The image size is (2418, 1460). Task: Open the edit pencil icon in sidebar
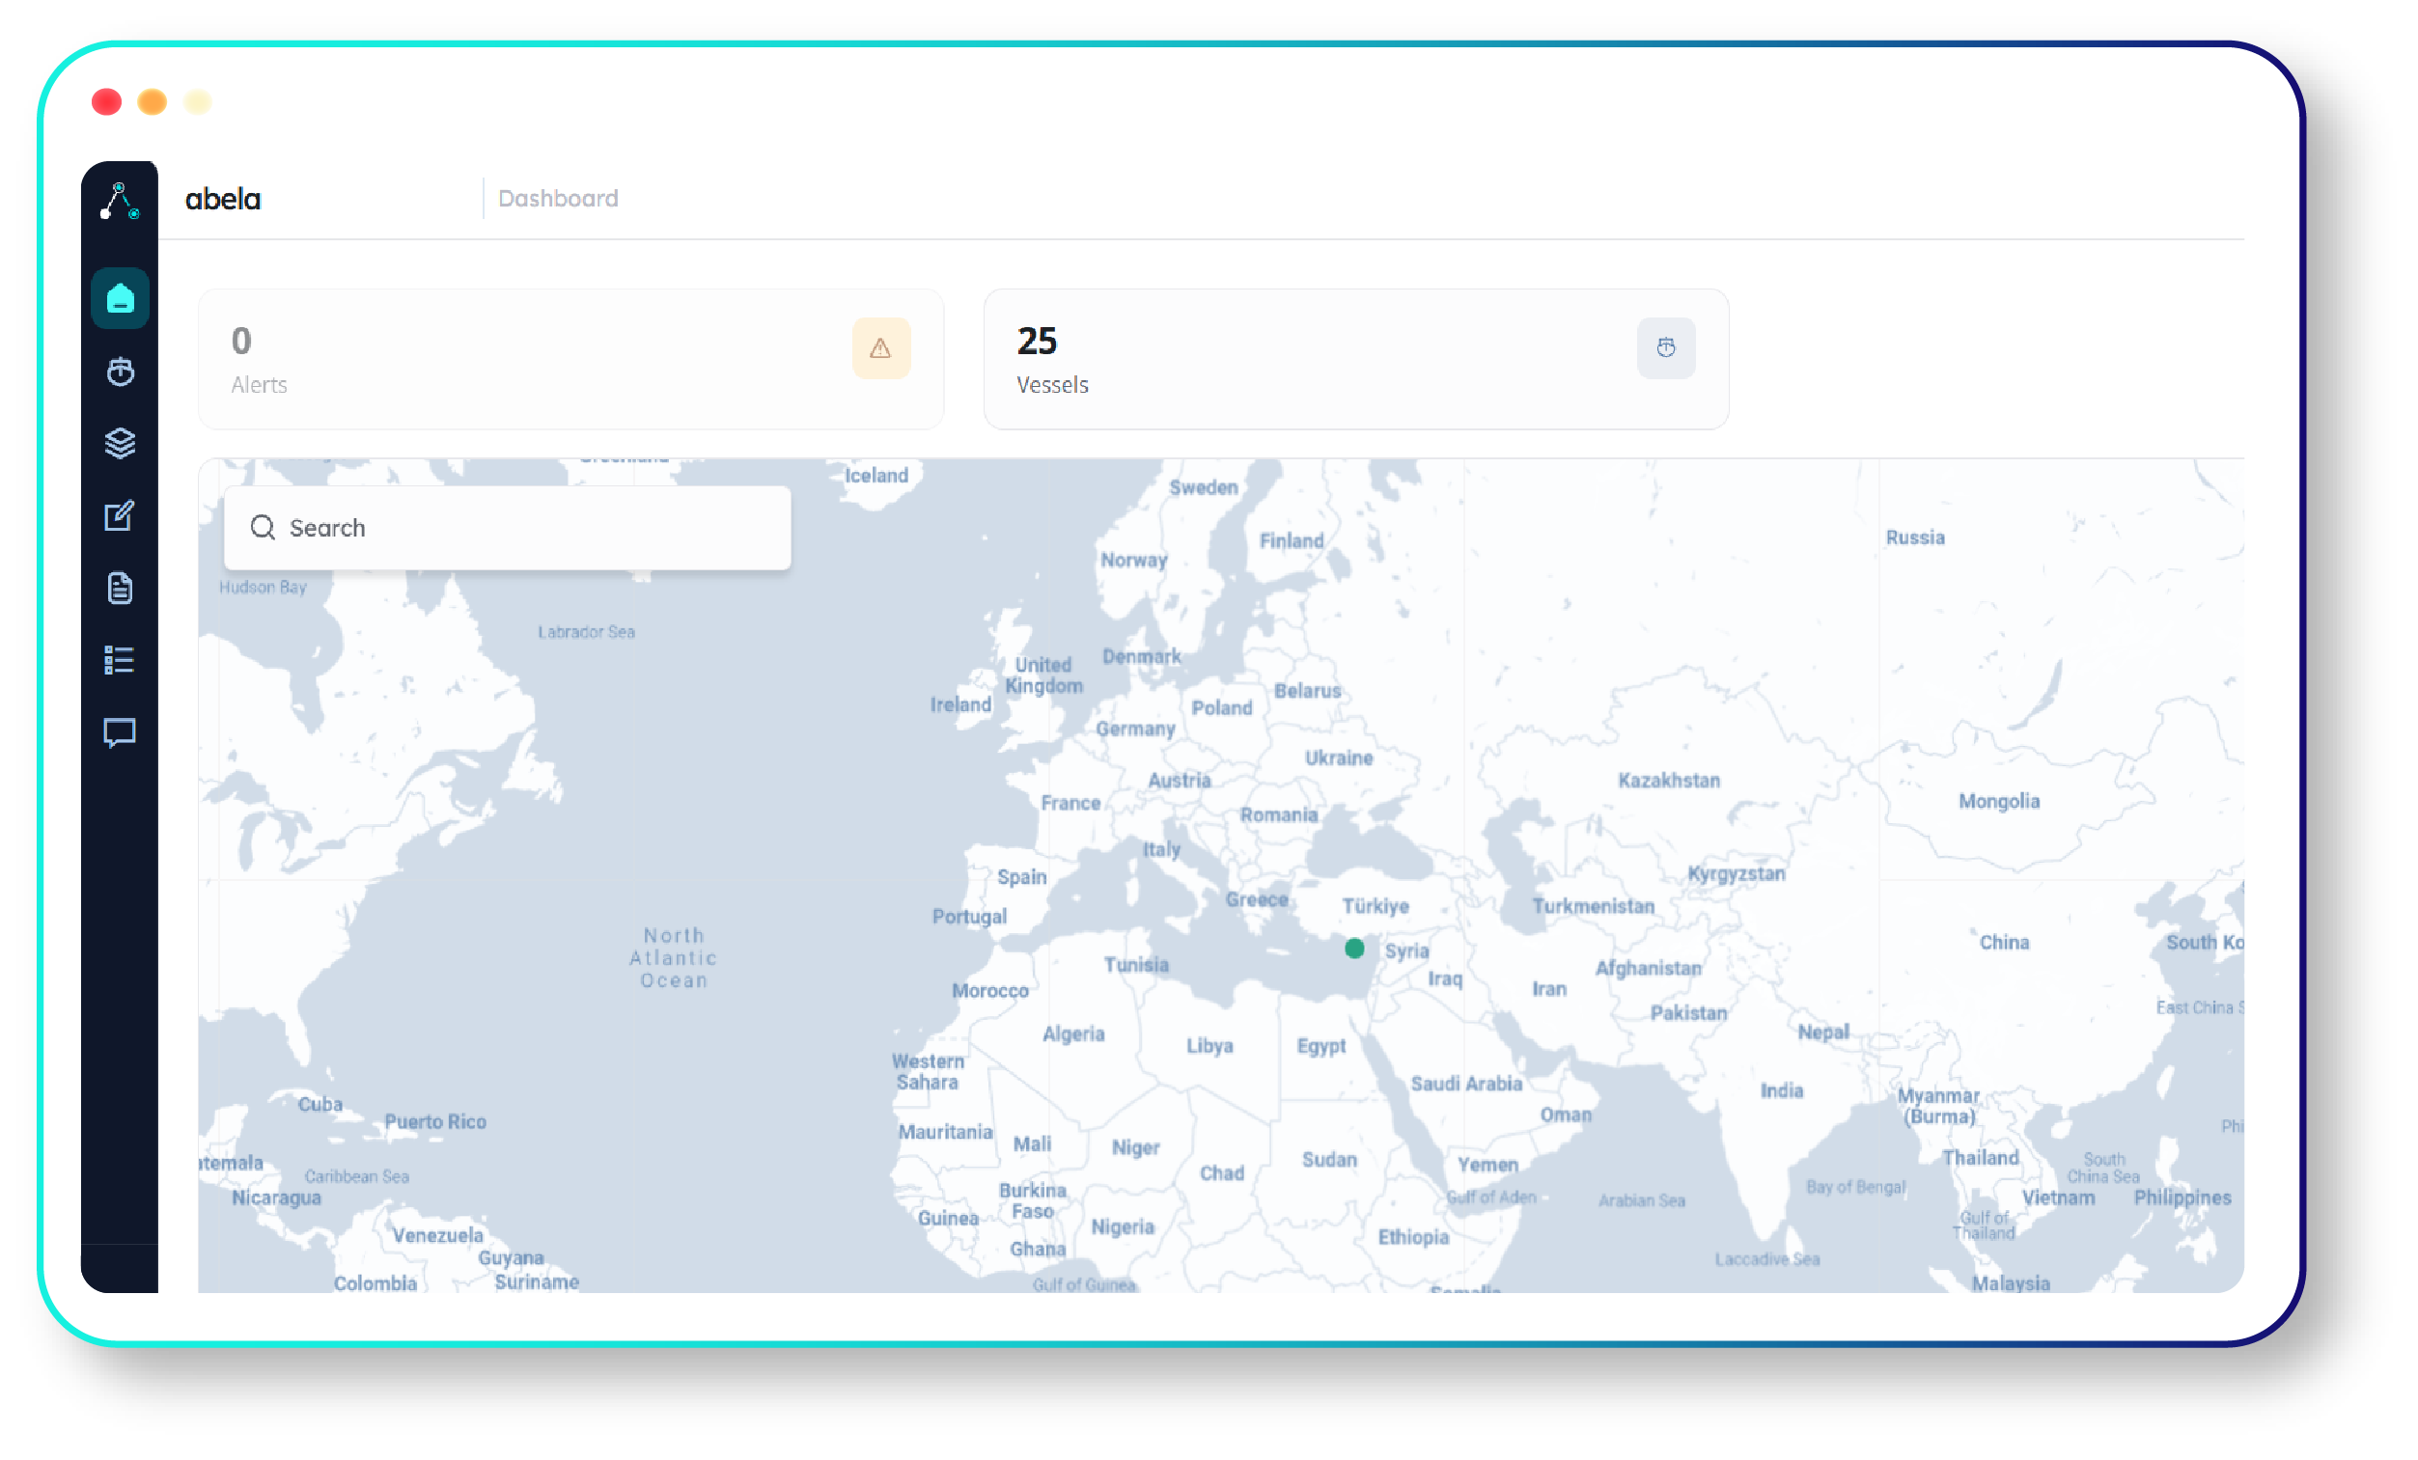coord(120,516)
